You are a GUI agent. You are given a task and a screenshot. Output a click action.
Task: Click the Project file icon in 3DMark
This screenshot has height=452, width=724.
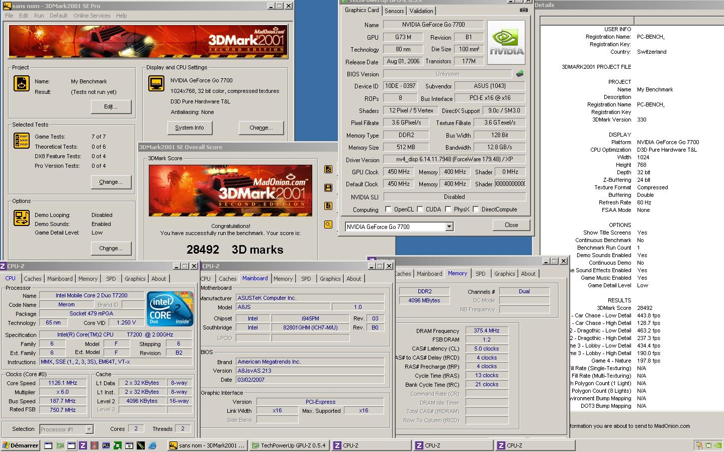(21, 83)
